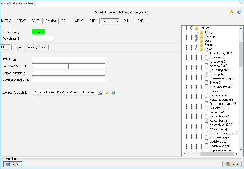
Task: Open the Auftragsimport sub-tab
Action: click(x=37, y=47)
